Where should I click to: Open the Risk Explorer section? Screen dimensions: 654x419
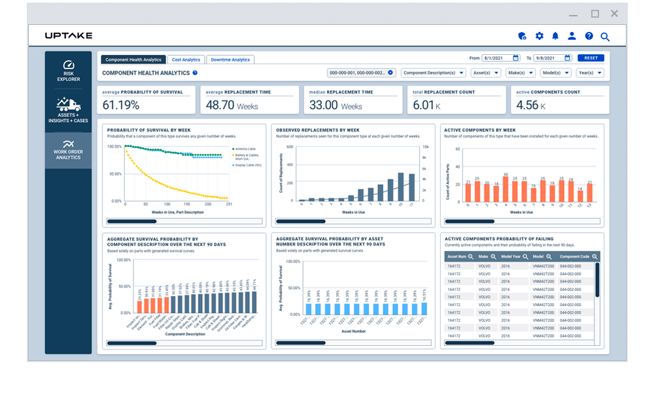pos(68,69)
